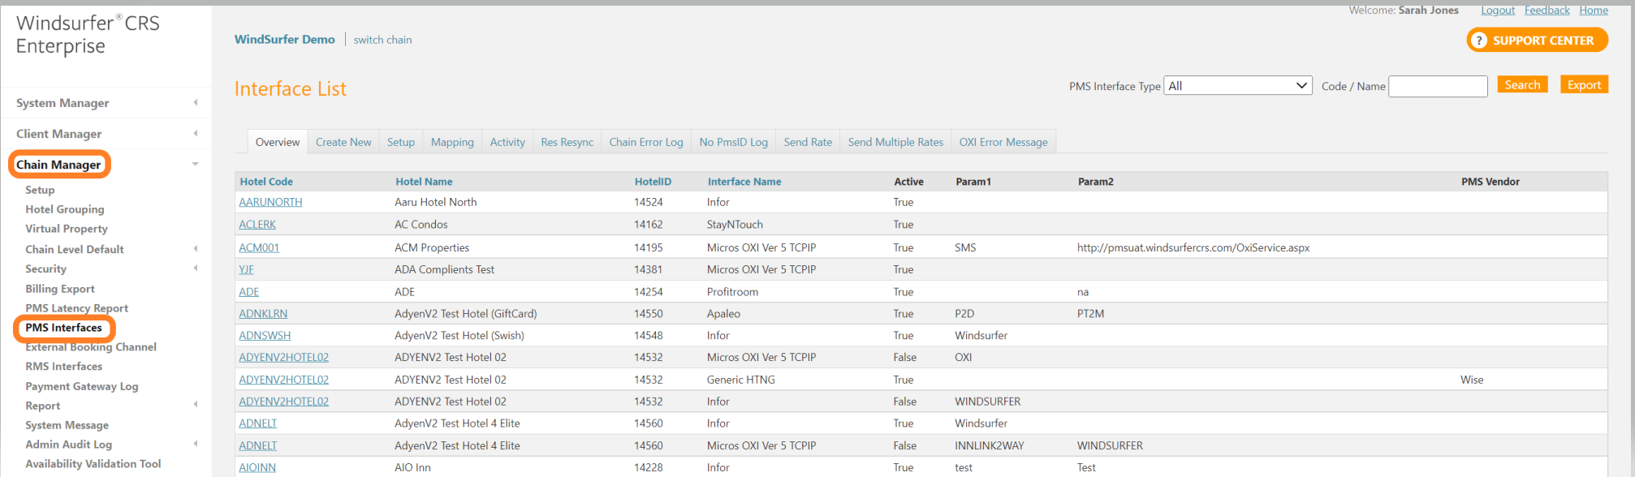Switch to the Send Rate tab
1635x477 pixels.
pyautogui.click(x=808, y=142)
